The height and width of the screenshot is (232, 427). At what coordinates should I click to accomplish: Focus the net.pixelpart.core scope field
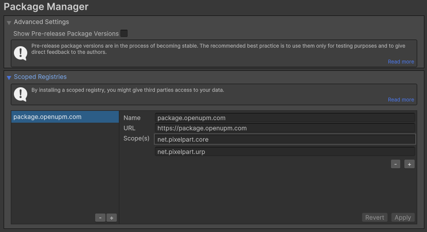(284, 139)
